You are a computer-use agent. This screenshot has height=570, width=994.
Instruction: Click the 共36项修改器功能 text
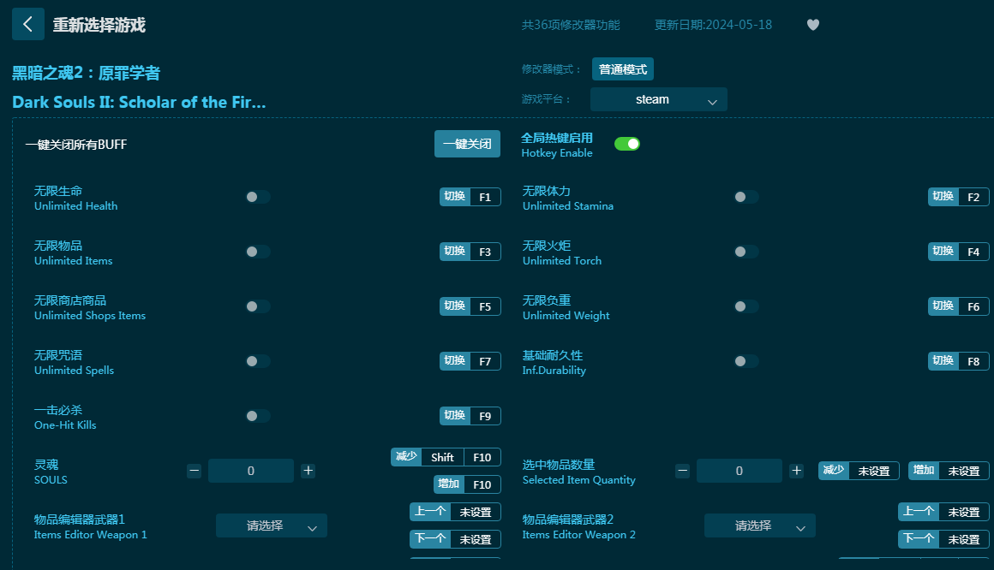pyautogui.click(x=571, y=25)
